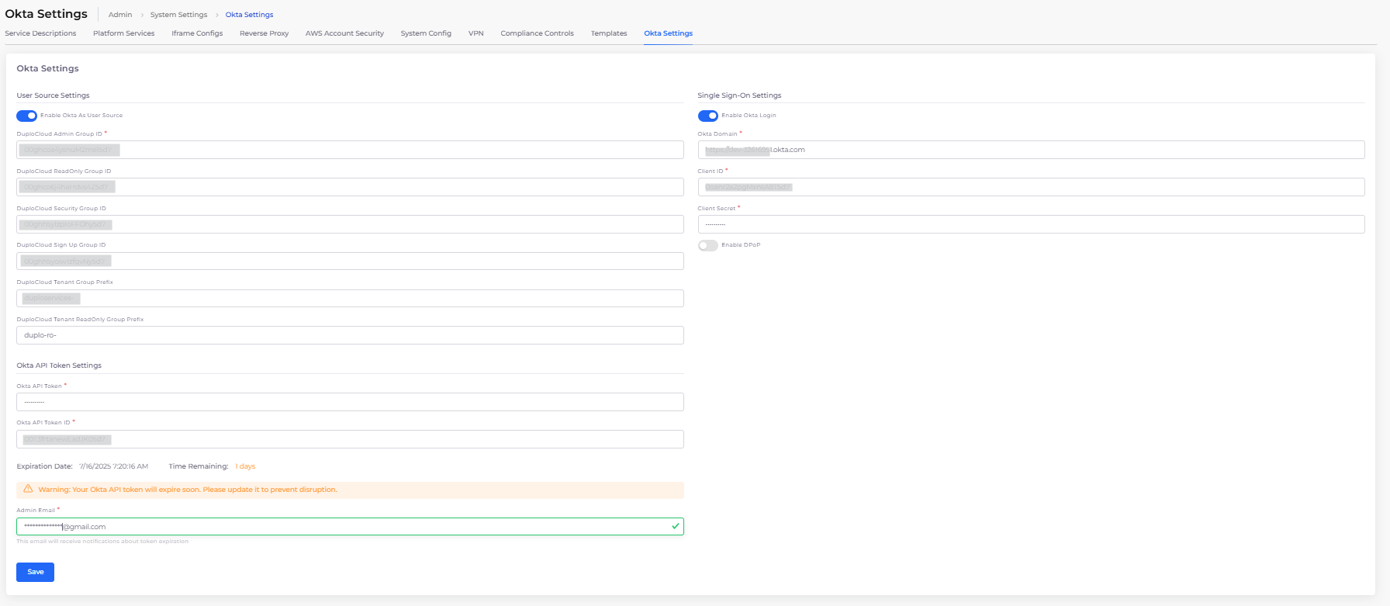
Task: Click the warning triangle icon
Action: pos(28,489)
